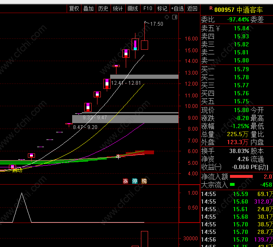Click the 30000 volume axis label
Image resolution: width=273 pixels, height=247 pixels.
[x=190, y=238]
